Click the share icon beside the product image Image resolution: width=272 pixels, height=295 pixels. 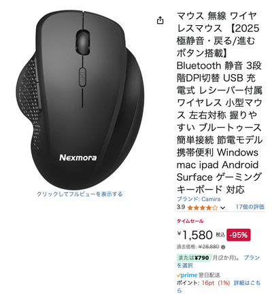point(160,20)
